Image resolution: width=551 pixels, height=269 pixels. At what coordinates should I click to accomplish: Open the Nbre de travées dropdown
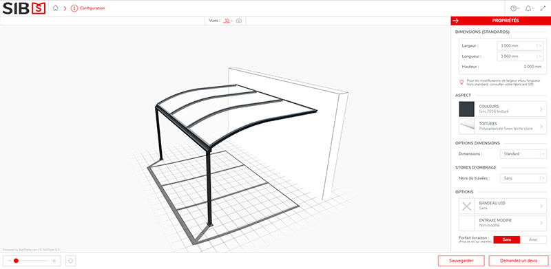[523, 178]
